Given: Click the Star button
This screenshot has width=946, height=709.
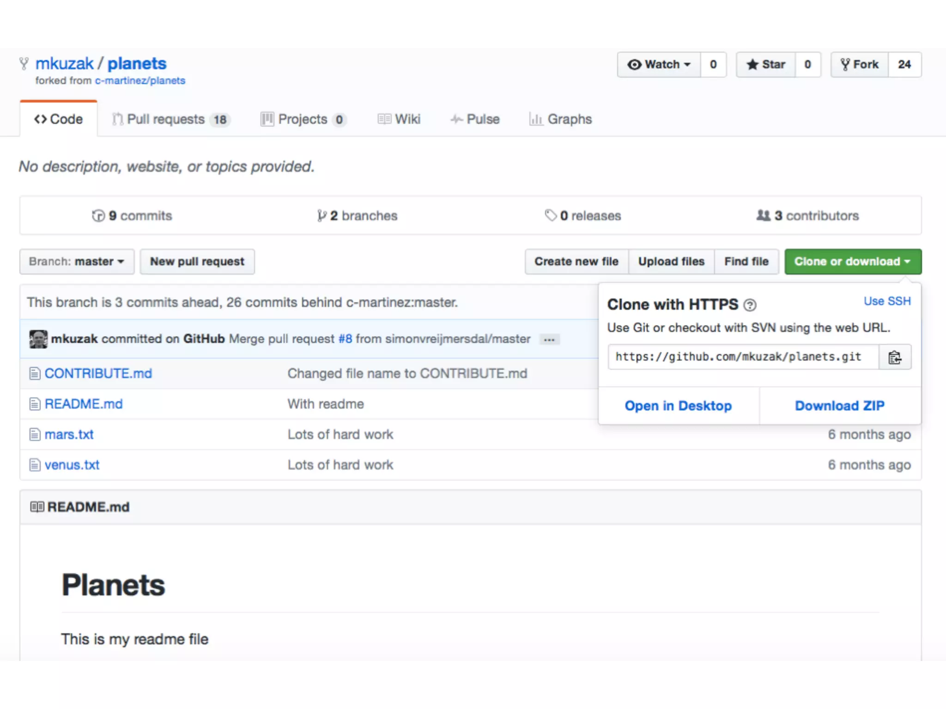Looking at the screenshot, I should pos(766,65).
